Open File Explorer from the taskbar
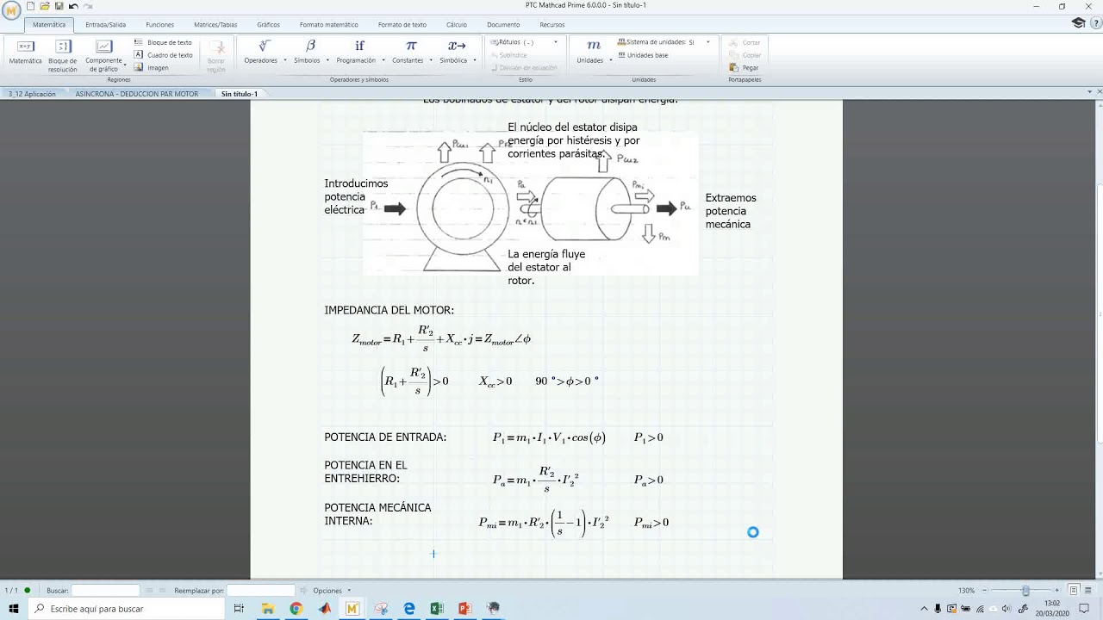The width and height of the screenshot is (1103, 620). click(x=267, y=608)
